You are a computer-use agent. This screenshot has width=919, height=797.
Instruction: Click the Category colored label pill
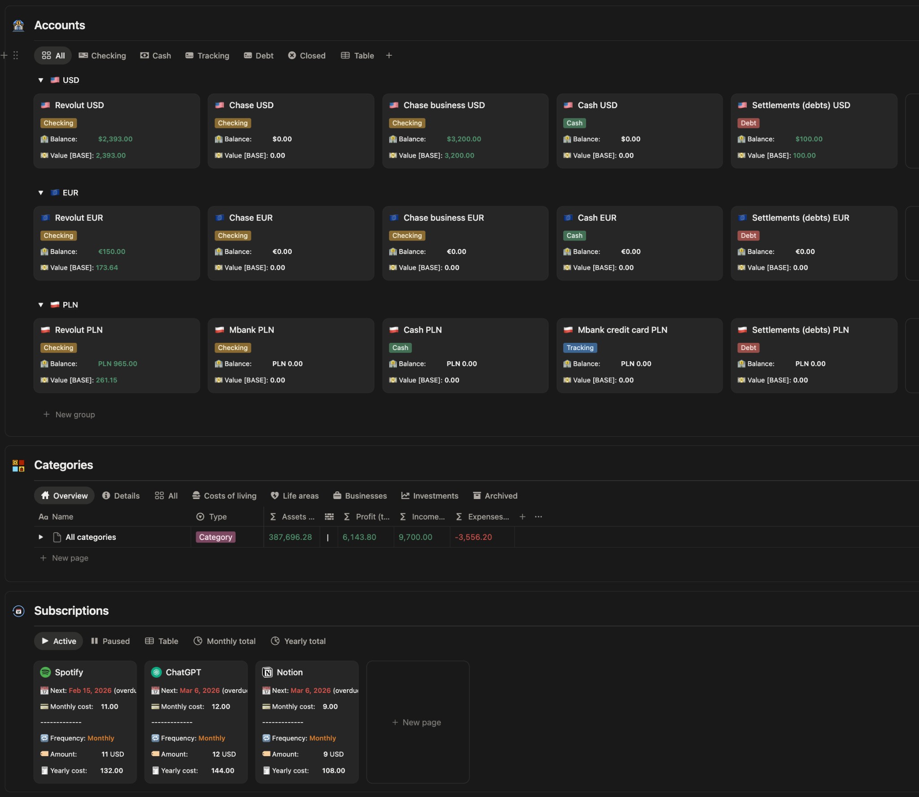click(x=215, y=537)
